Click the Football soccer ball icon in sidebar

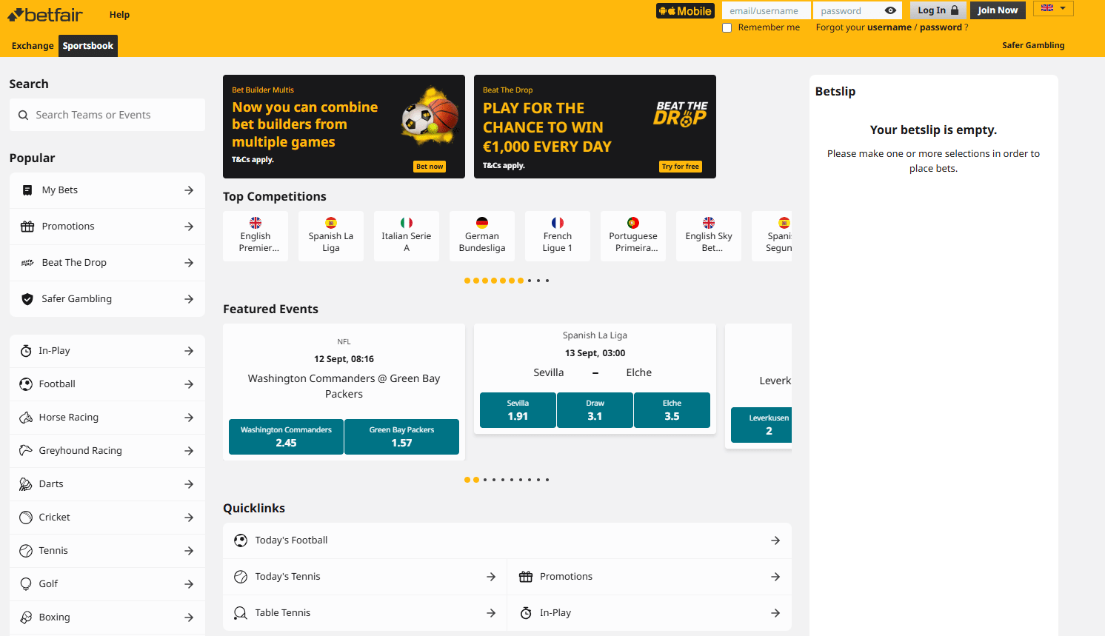pos(26,384)
